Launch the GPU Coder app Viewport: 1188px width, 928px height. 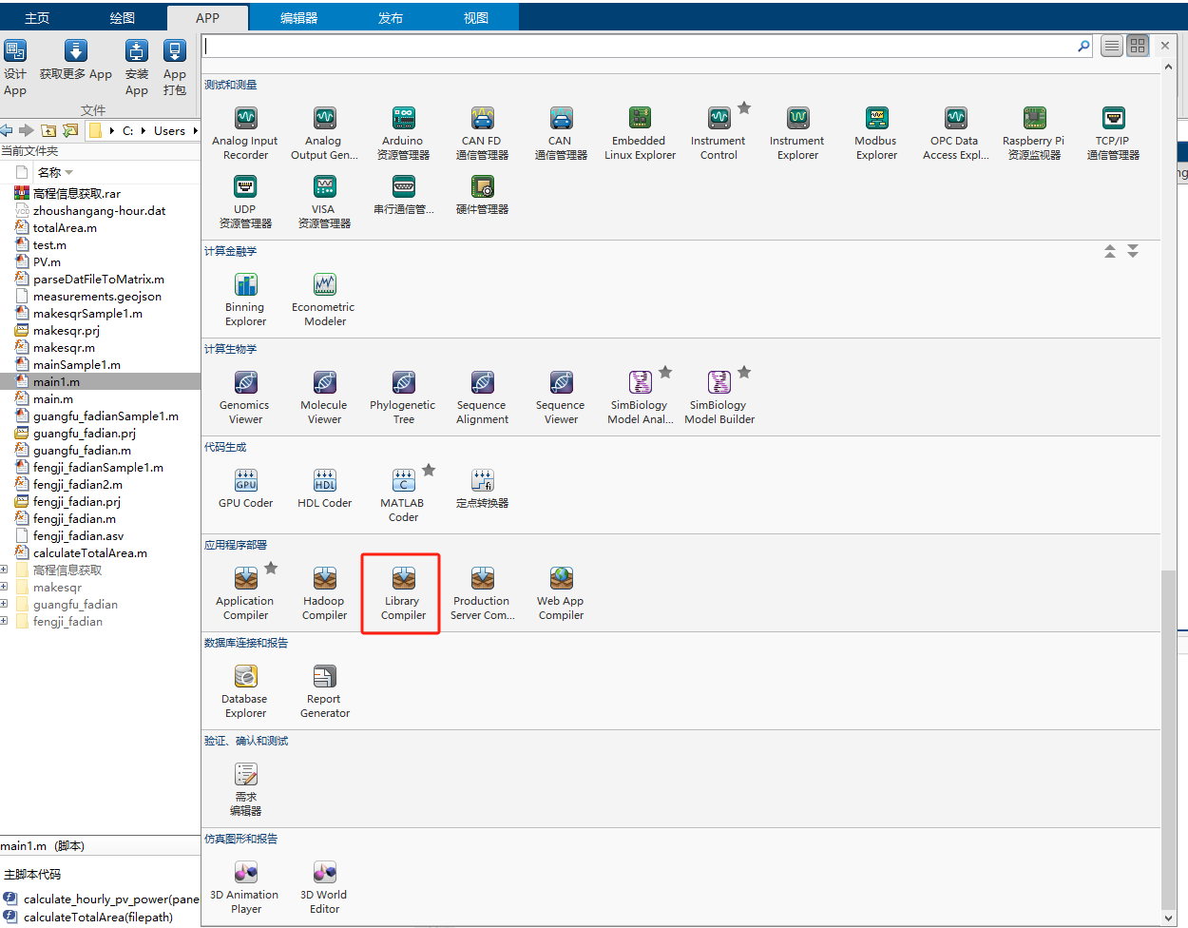[x=245, y=488]
